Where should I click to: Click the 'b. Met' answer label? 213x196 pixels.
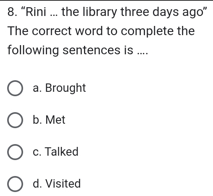coord(49,120)
